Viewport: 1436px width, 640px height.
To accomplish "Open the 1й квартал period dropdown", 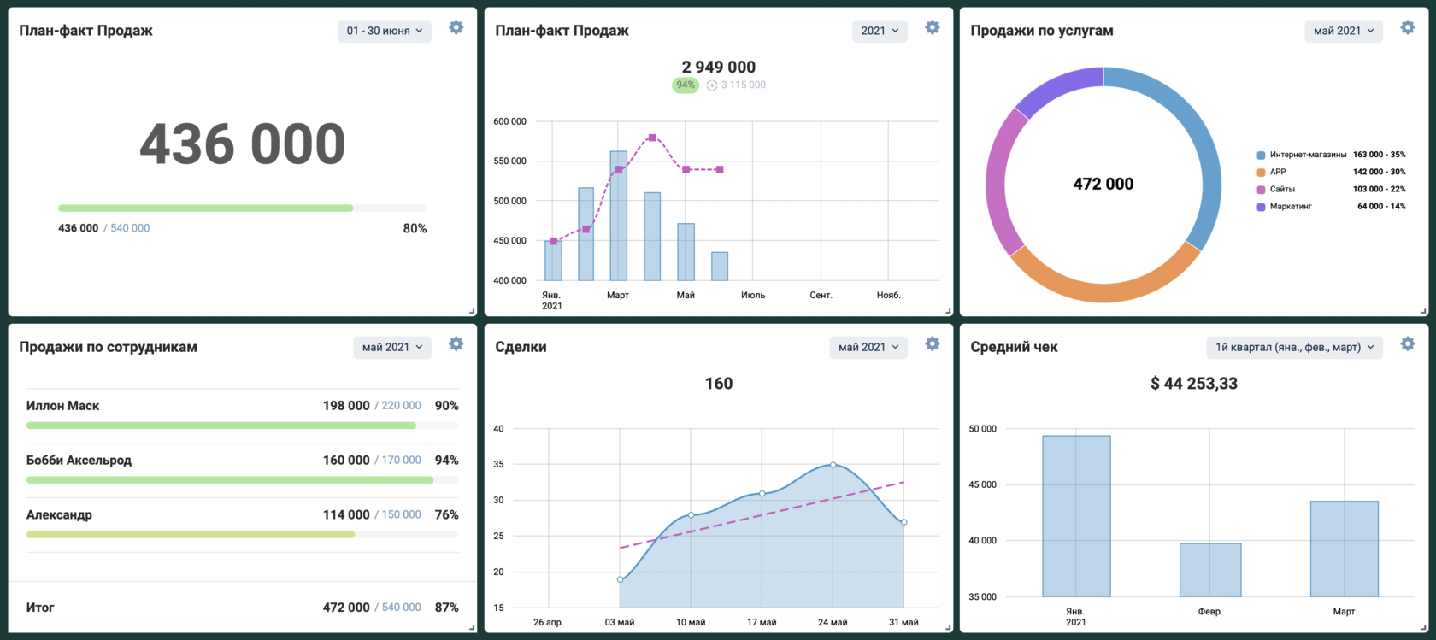I will [x=1294, y=348].
